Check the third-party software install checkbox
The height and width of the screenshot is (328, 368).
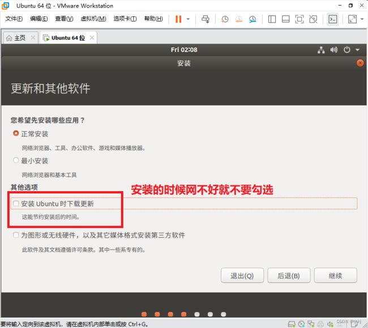click(x=16, y=235)
